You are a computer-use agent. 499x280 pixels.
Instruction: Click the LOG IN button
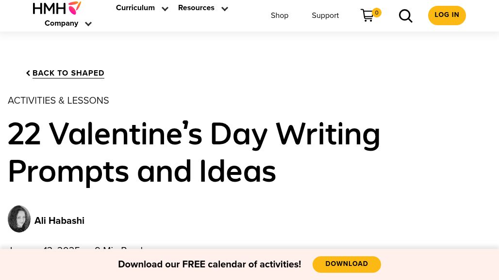tap(447, 15)
